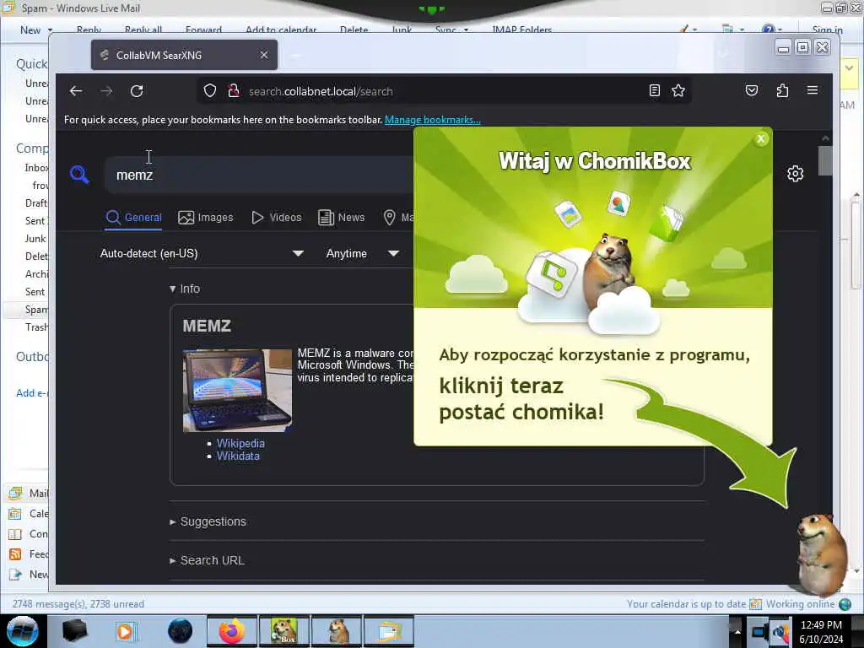Open the Pocket save icon
Viewport: 864px width, 648px height.
coord(752,90)
